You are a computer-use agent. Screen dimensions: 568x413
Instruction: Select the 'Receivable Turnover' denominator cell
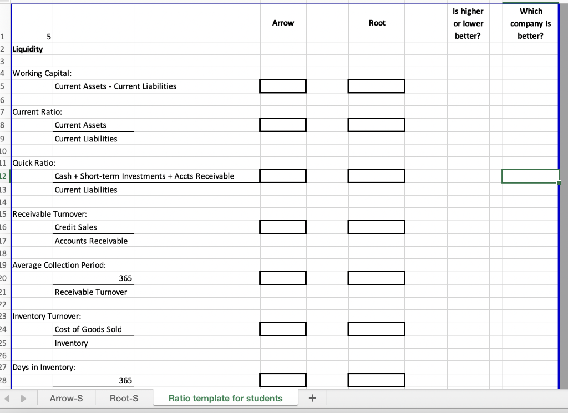pos(93,292)
